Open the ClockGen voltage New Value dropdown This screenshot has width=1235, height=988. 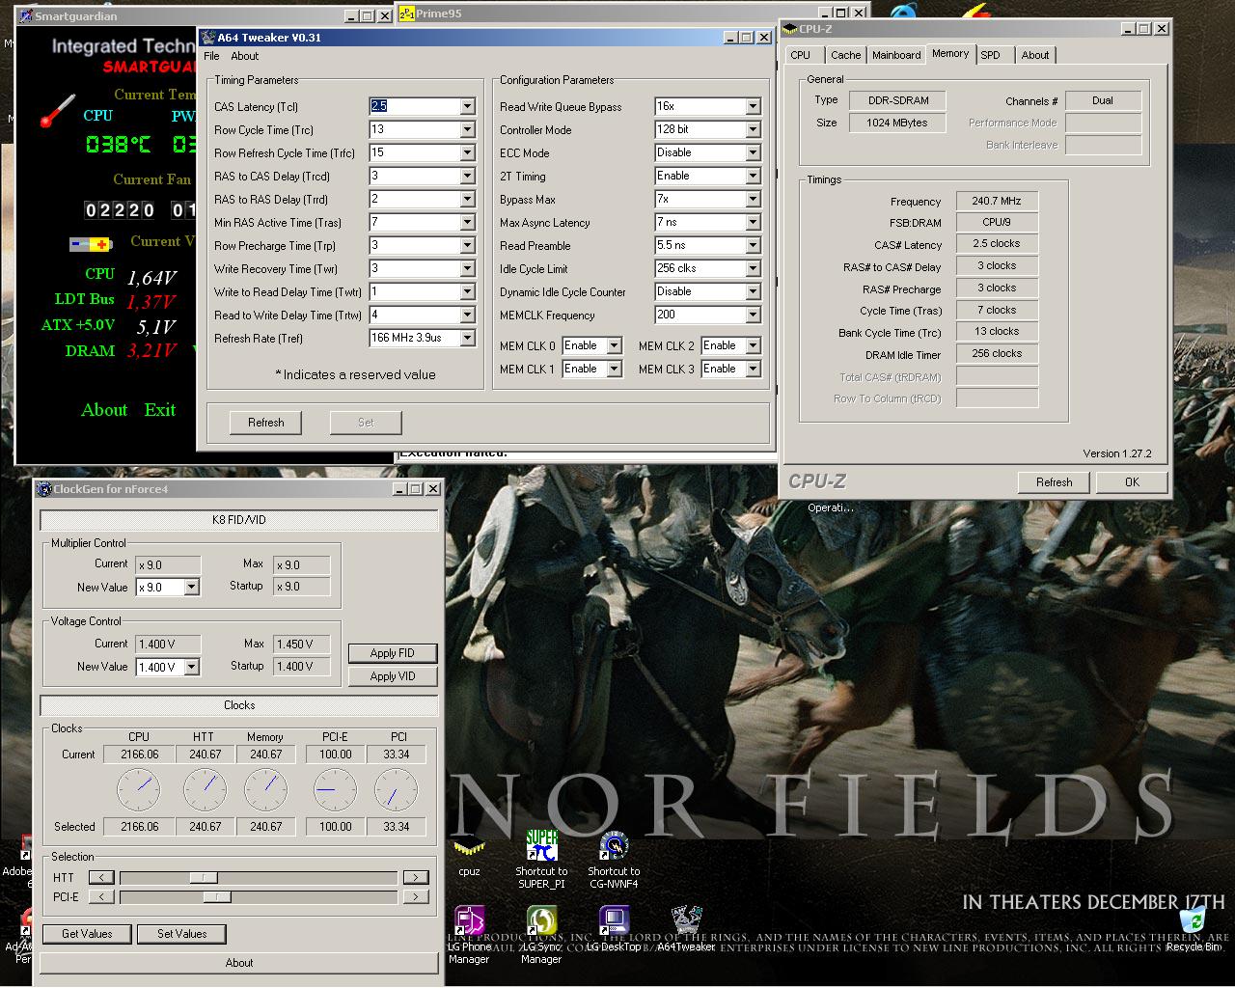point(191,667)
